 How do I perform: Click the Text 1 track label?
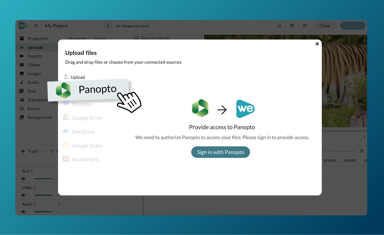pyautogui.click(x=27, y=171)
